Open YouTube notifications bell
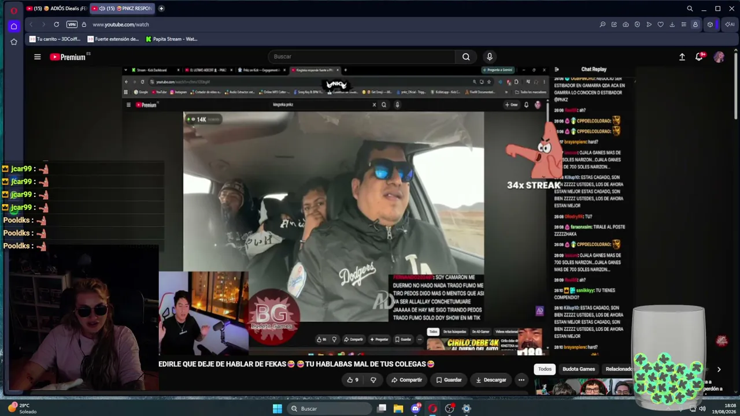Viewport: 740px width, 416px height. [699, 57]
